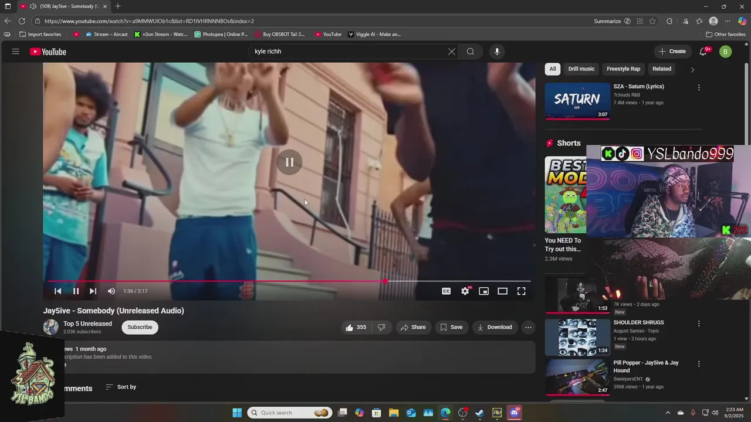Add page to favorites star
Image resolution: width=751 pixels, height=422 pixels.
pos(652,21)
